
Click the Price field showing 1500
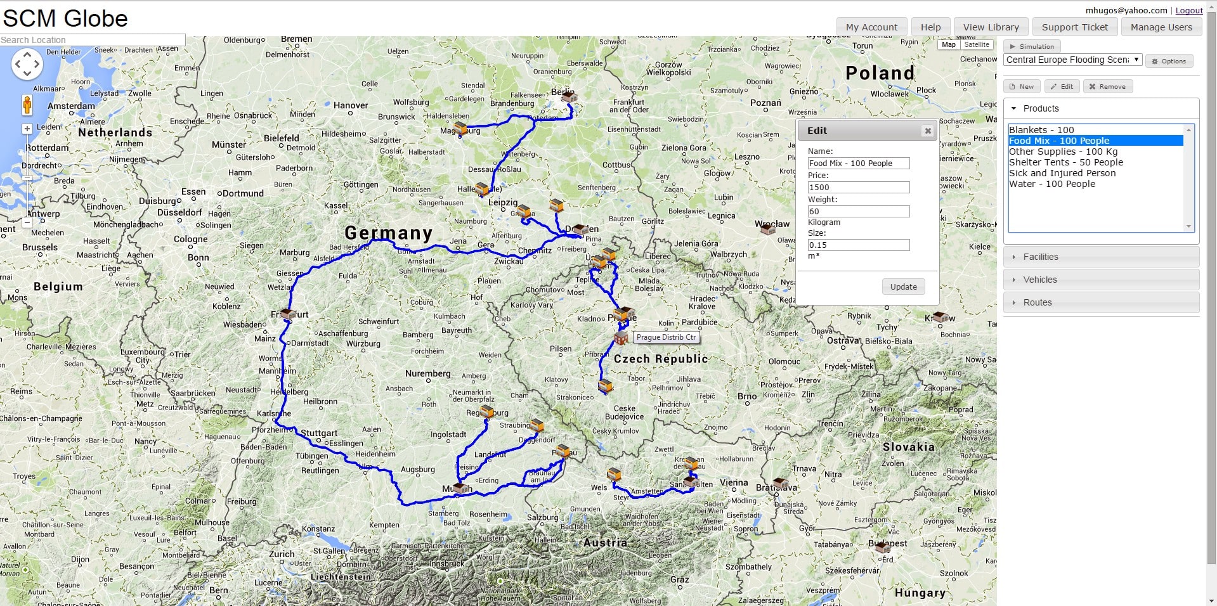(859, 188)
